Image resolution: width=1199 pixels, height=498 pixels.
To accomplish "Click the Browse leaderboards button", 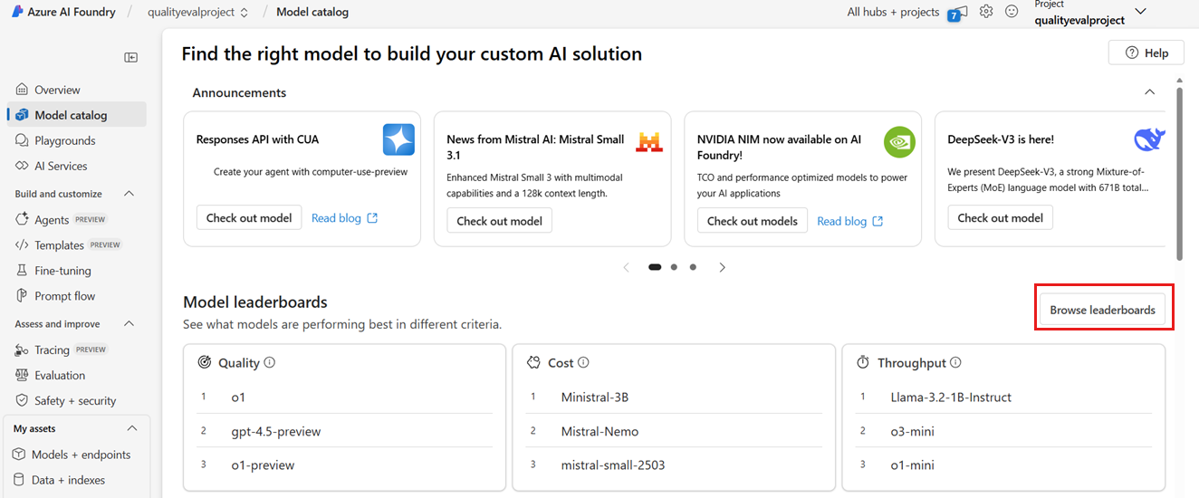I will point(1102,310).
